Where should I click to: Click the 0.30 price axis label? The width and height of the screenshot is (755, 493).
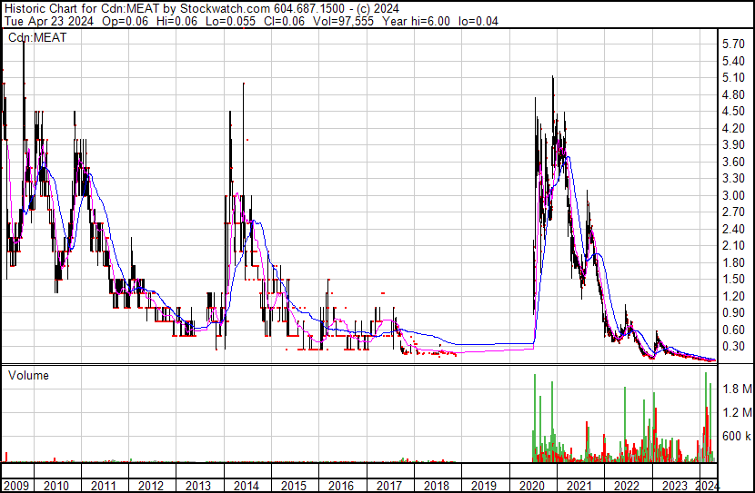click(x=733, y=346)
